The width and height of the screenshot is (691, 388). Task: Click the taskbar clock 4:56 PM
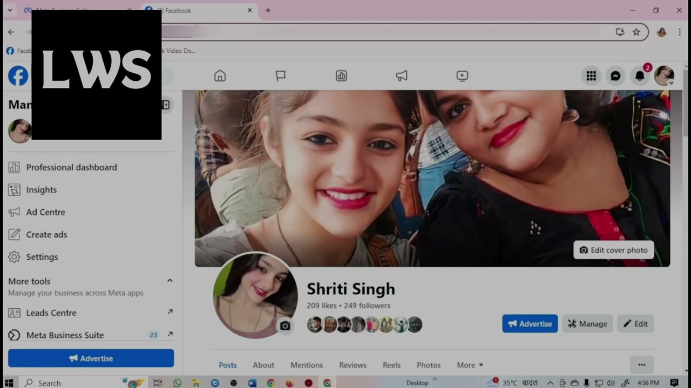(648, 383)
